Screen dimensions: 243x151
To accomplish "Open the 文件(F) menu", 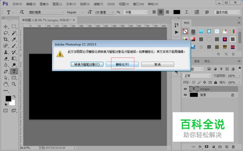I will (x=17, y=4).
